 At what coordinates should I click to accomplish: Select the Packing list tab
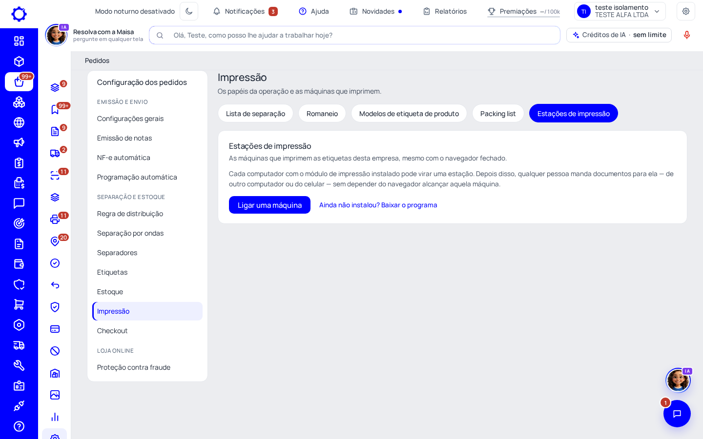pos(498,114)
